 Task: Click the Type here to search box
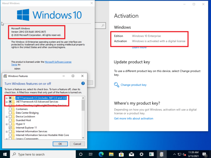43,154
